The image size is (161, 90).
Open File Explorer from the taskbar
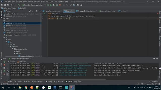(x=20, y=87)
